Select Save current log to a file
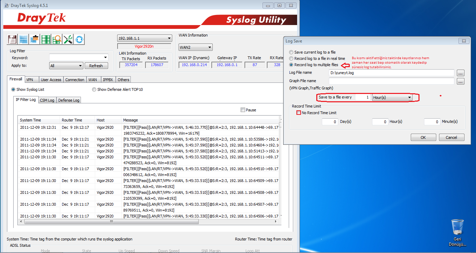The height and width of the screenshot is (253, 476). [292, 52]
